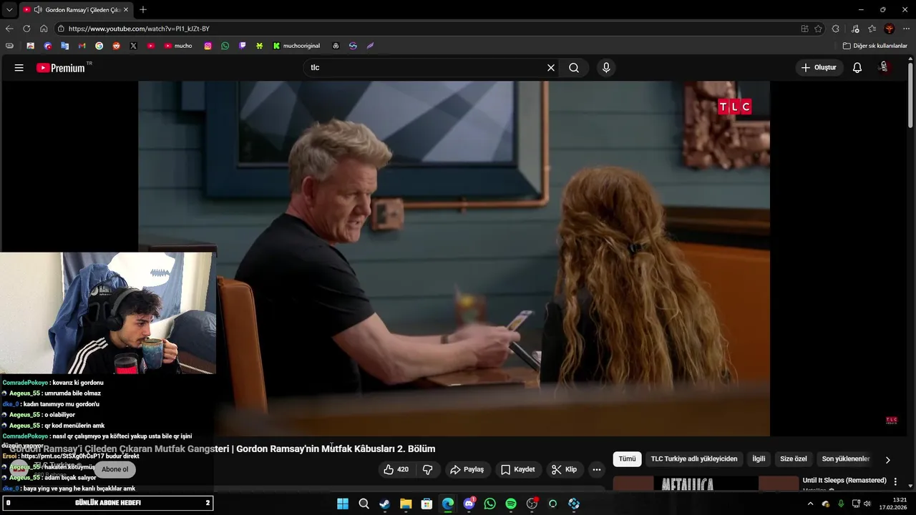The image size is (916, 515).
Task: Open Spotify from taskbar
Action: pyautogui.click(x=511, y=504)
